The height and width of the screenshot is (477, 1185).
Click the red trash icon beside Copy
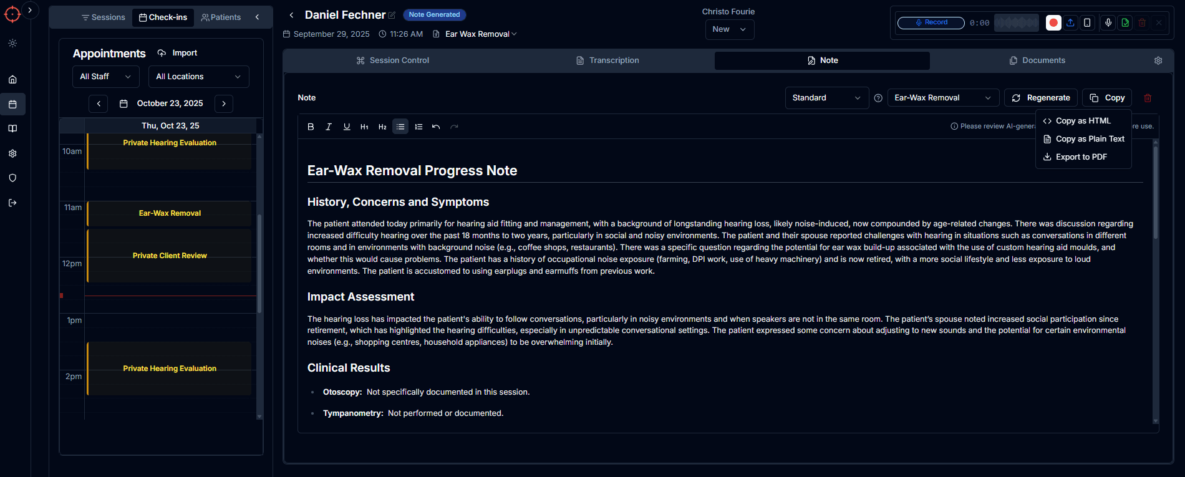click(x=1148, y=98)
